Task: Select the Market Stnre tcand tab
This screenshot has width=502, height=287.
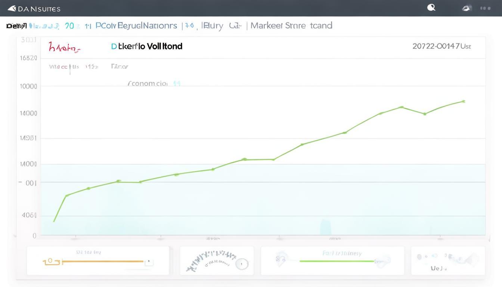Action: pyautogui.click(x=291, y=26)
